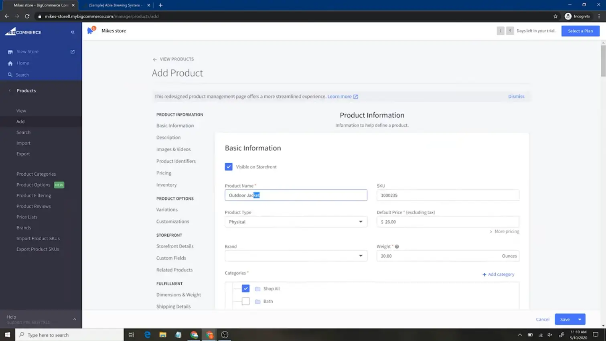
Task: Expand More pricing options
Action: click(x=505, y=231)
